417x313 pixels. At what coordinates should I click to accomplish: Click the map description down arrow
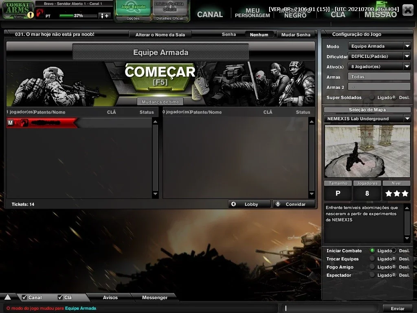[407, 238]
